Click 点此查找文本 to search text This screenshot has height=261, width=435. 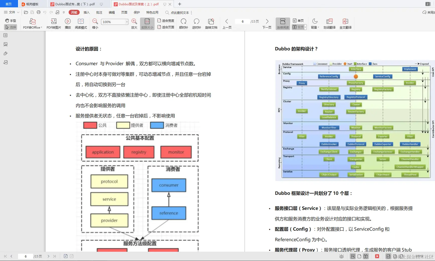pos(178,13)
